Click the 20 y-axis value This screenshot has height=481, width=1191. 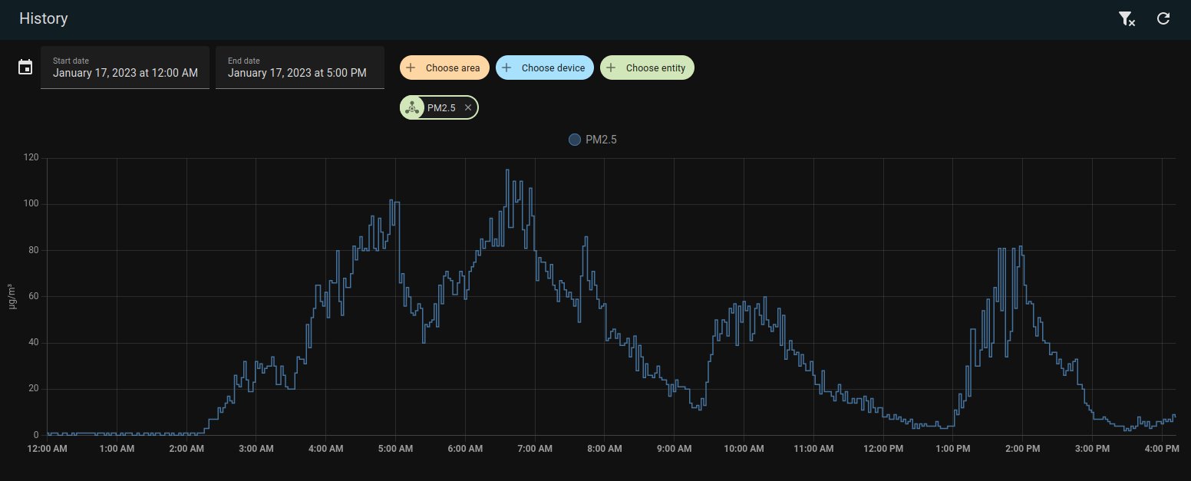coord(34,389)
